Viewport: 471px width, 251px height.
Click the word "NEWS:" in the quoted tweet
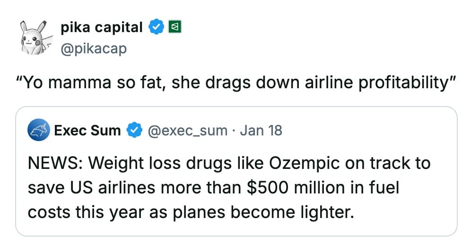(54, 163)
